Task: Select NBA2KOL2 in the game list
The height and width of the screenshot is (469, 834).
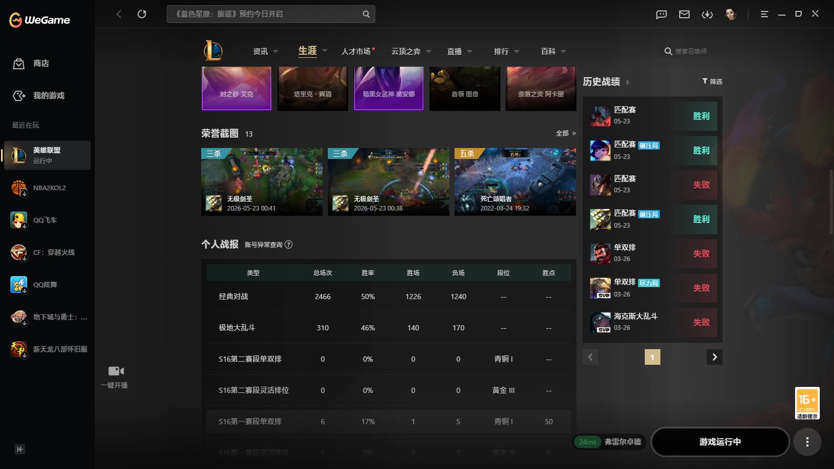Action: pyautogui.click(x=47, y=188)
